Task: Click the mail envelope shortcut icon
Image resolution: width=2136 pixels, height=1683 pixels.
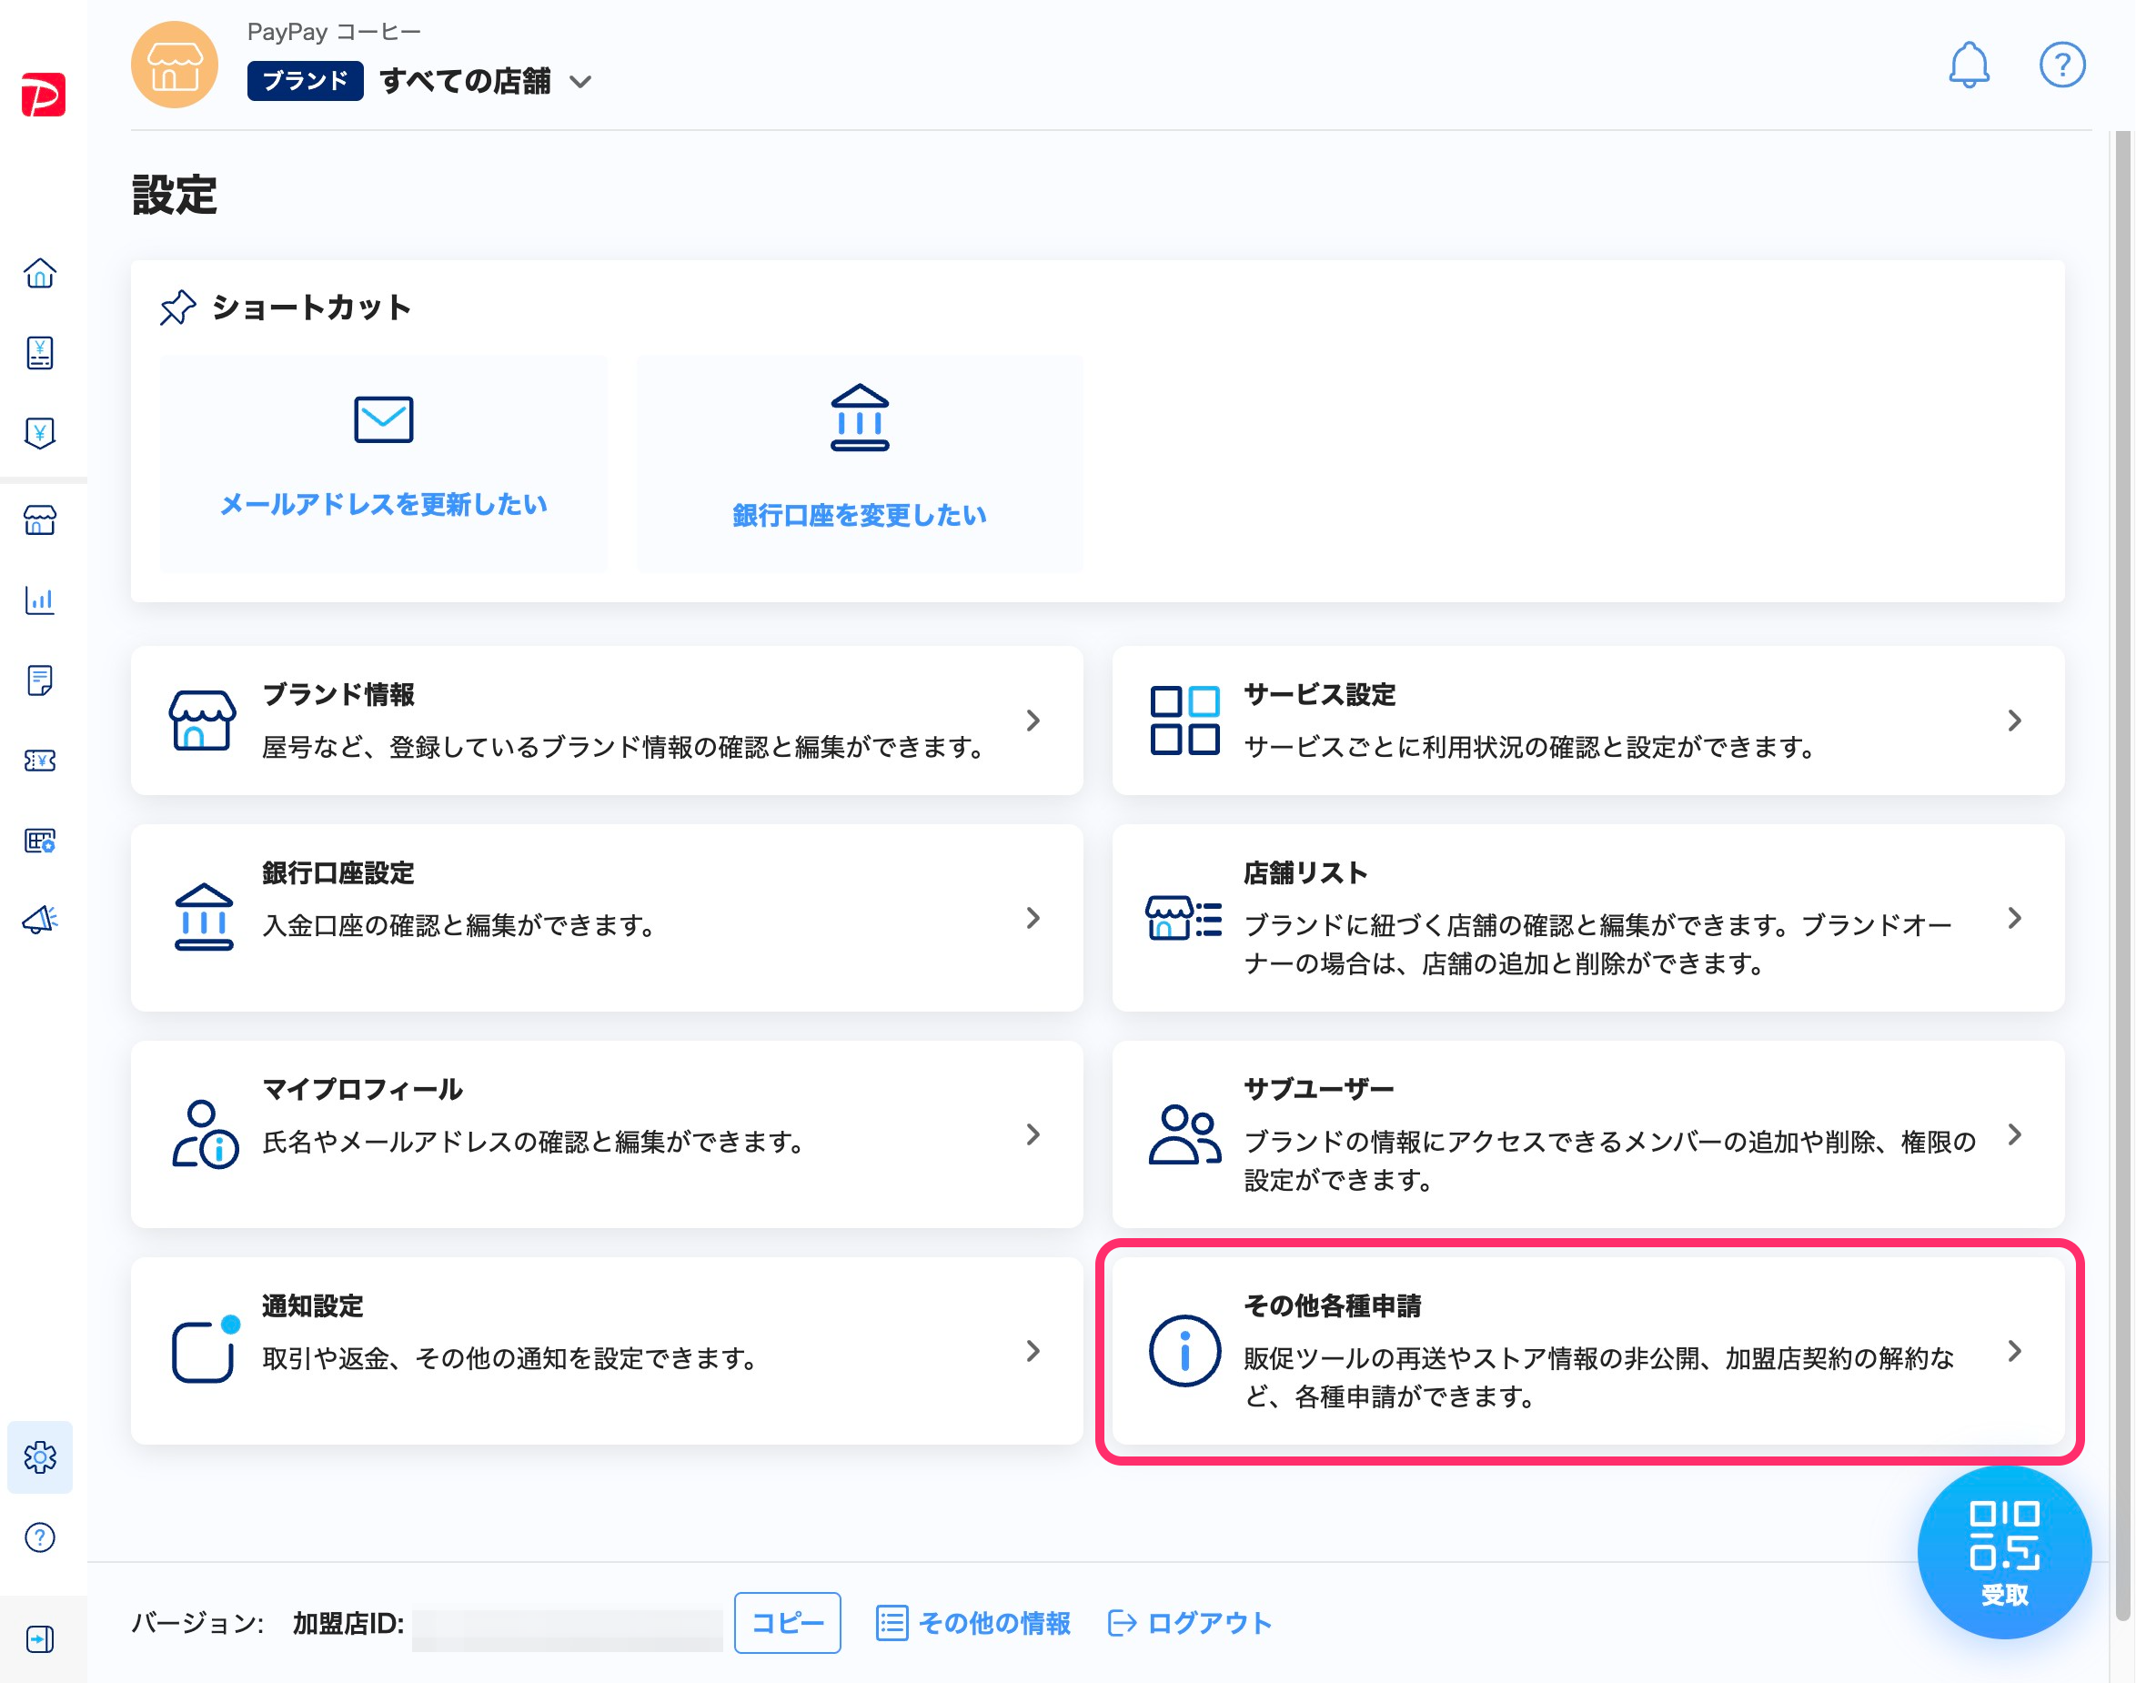Action: 383,419
